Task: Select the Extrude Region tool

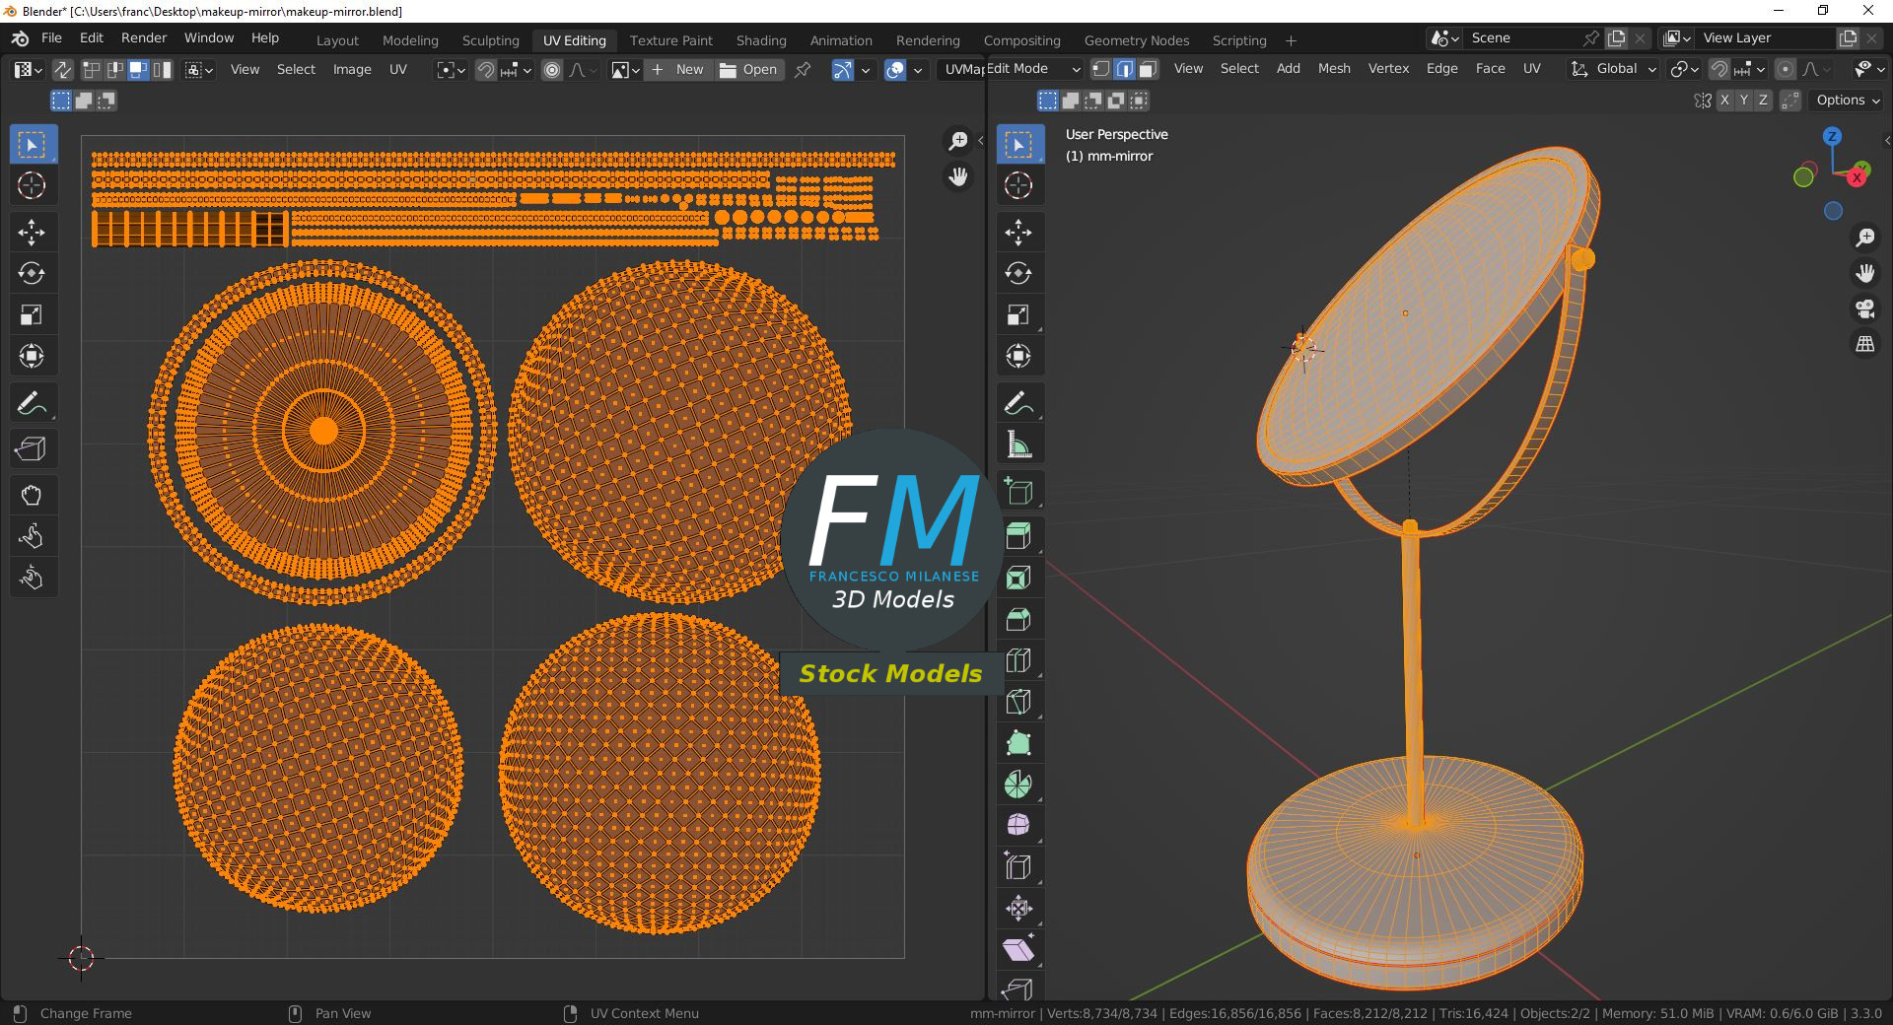Action: [x=1018, y=536]
